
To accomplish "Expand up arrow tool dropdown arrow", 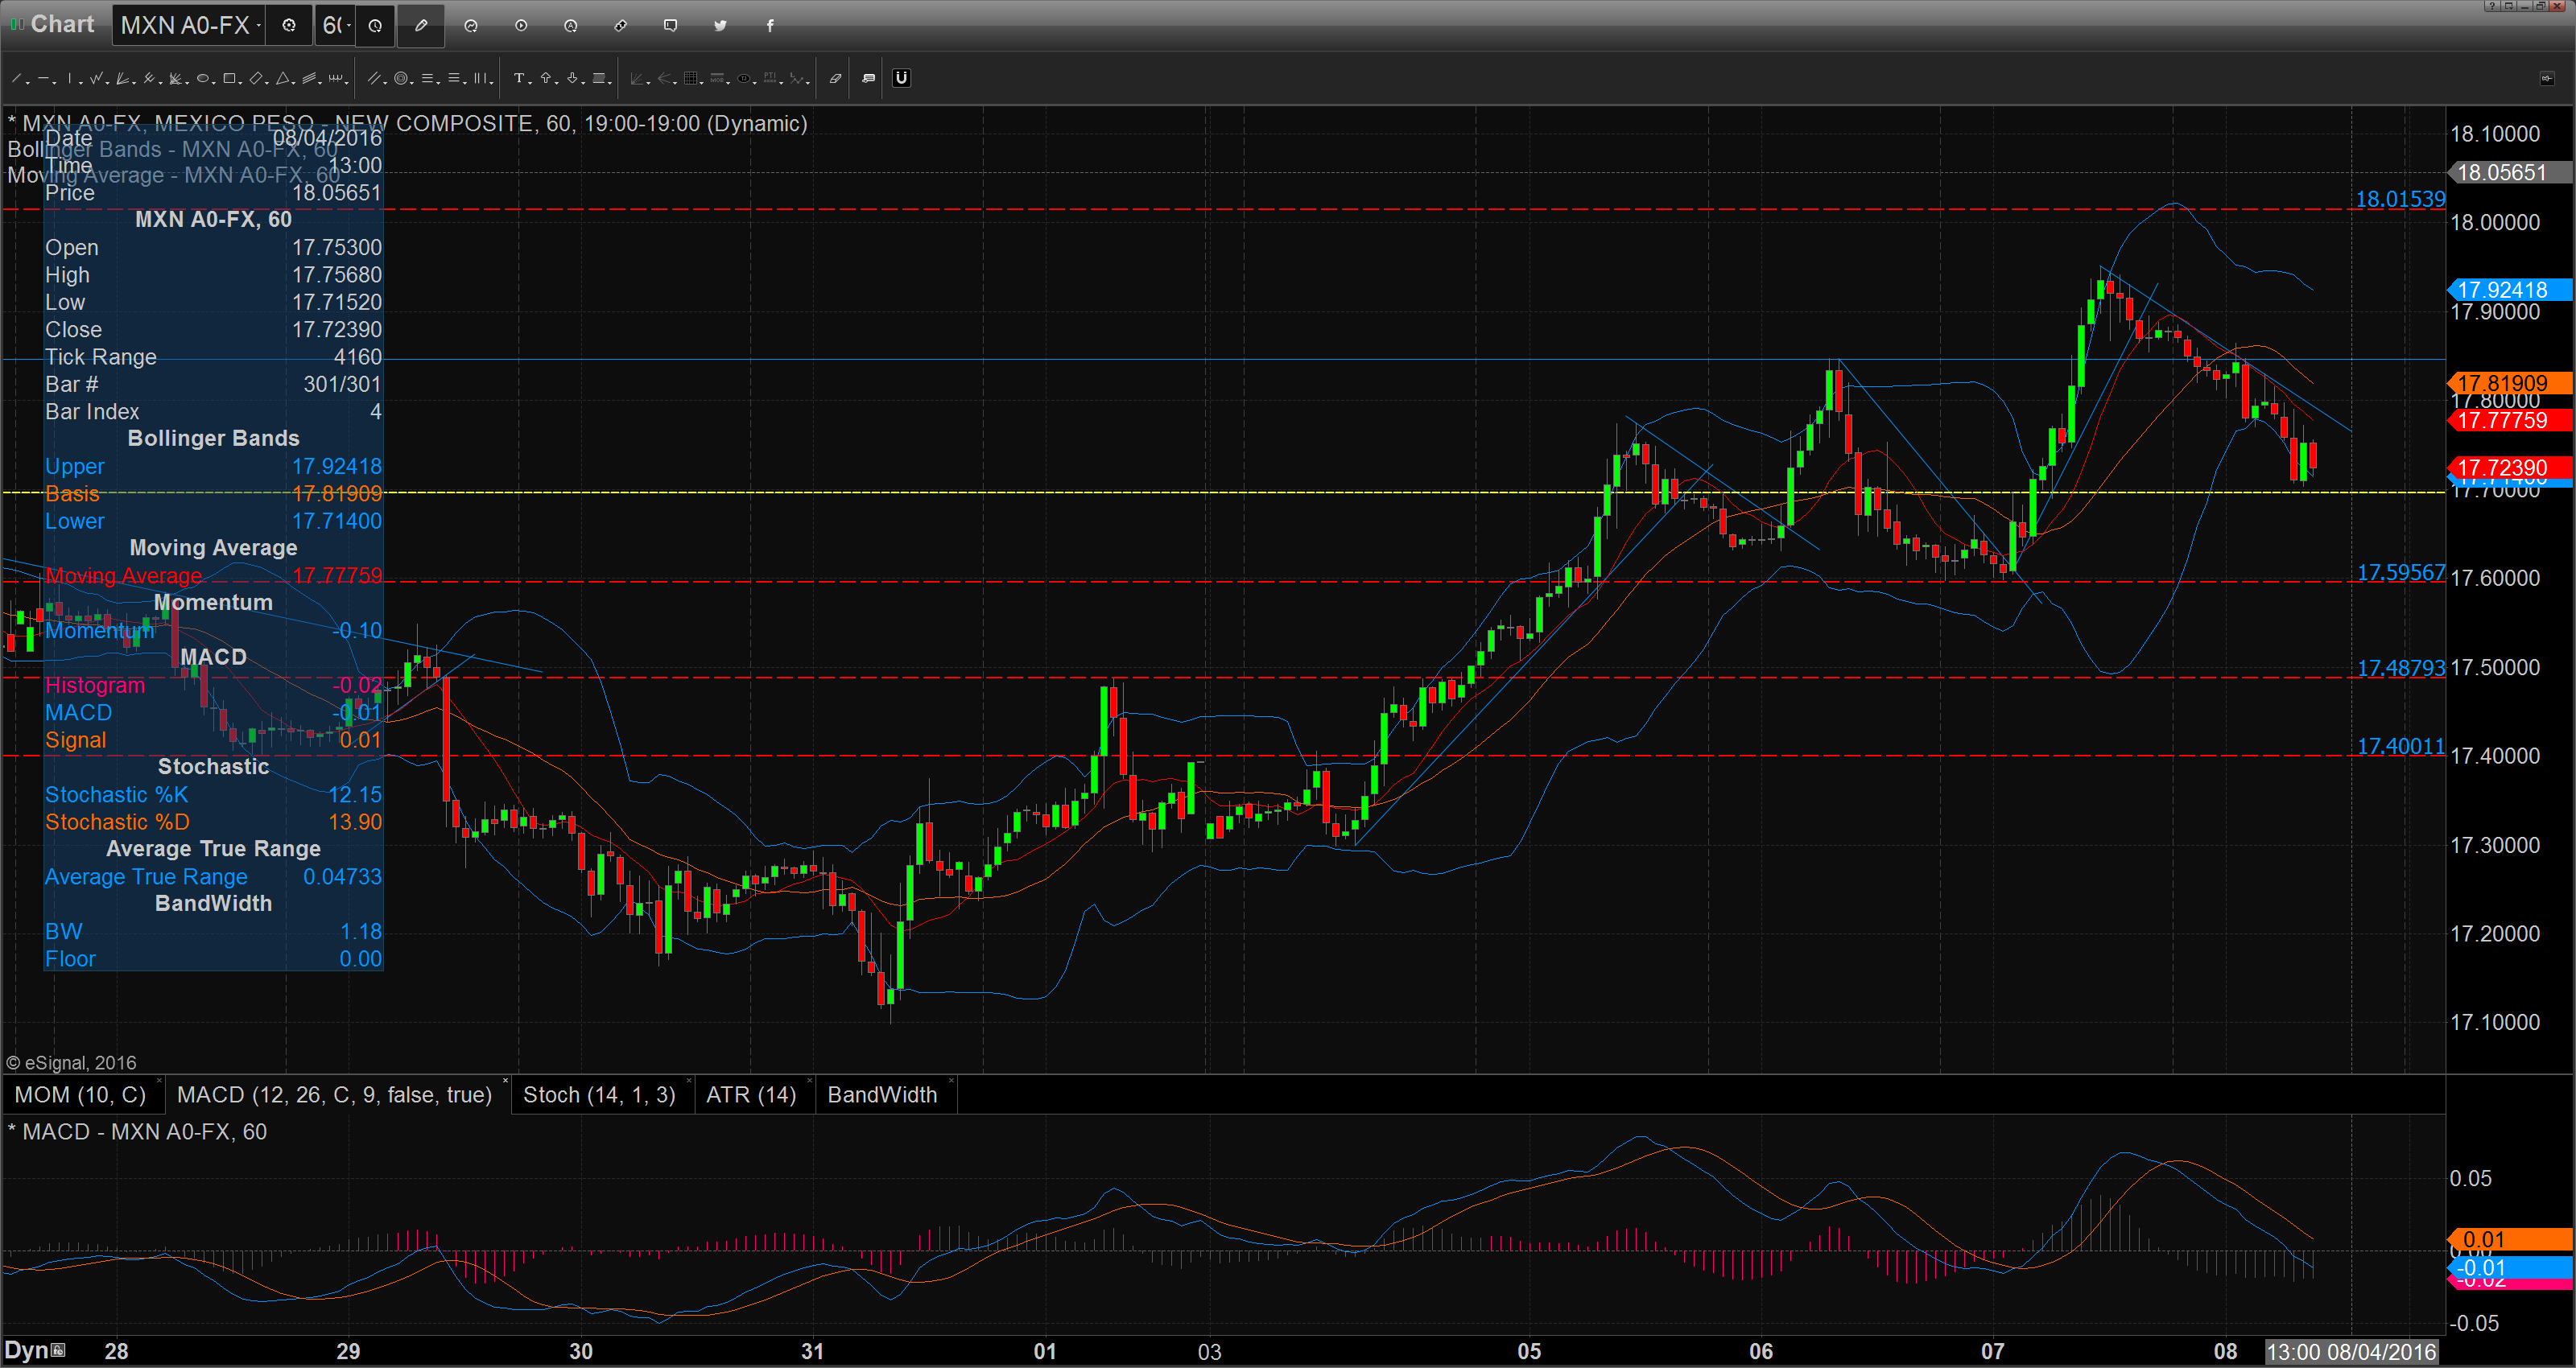I will [x=557, y=83].
